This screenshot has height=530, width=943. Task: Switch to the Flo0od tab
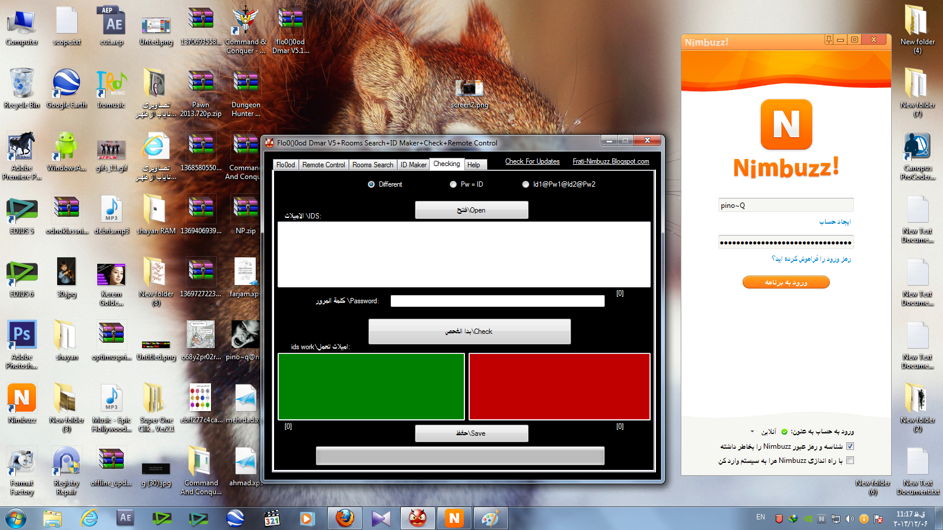tap(286, 165)
